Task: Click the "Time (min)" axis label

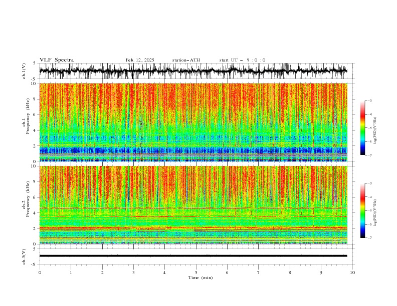Action: 201,277
